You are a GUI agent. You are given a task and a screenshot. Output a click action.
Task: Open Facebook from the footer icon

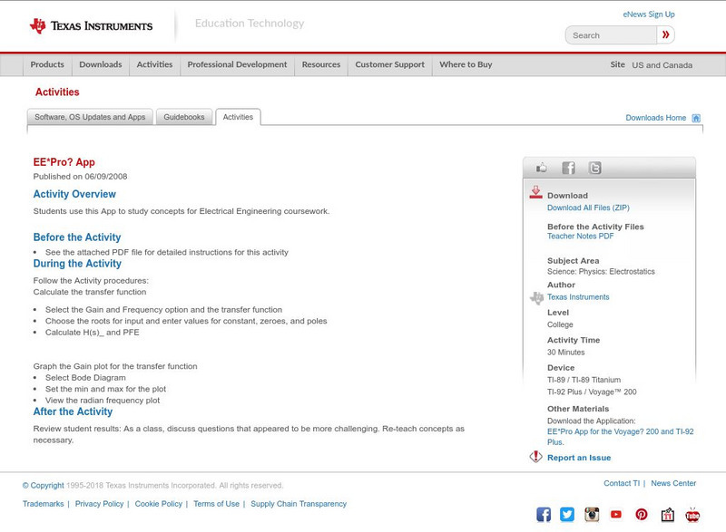click(x=542, y=514)
